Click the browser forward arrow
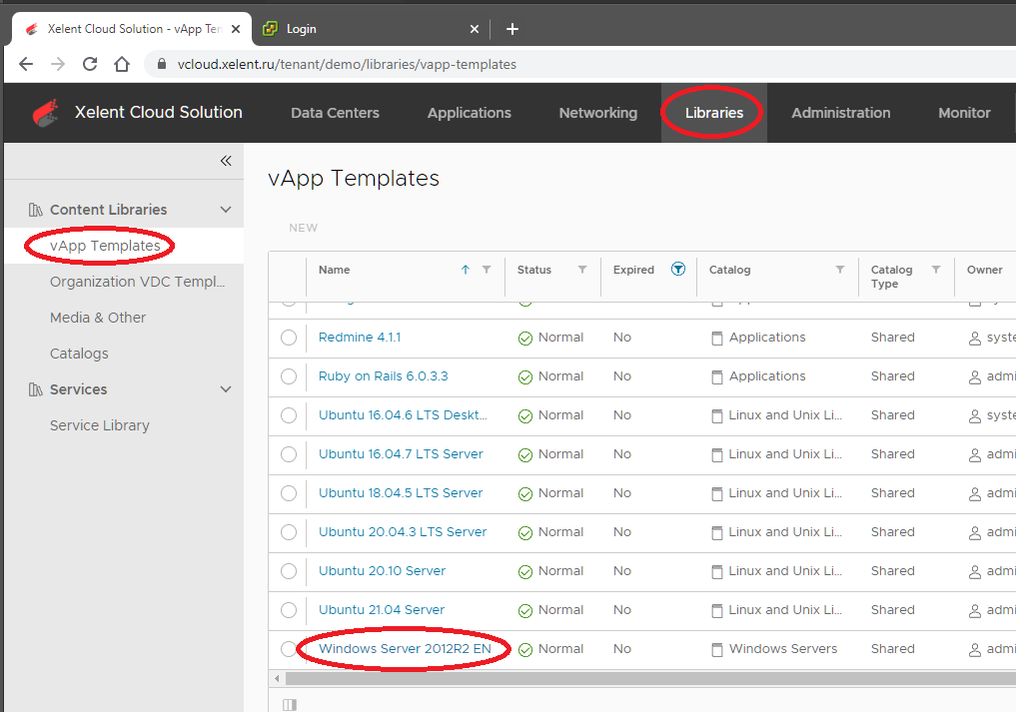The image size is (1016, 712). pos(58,64)
